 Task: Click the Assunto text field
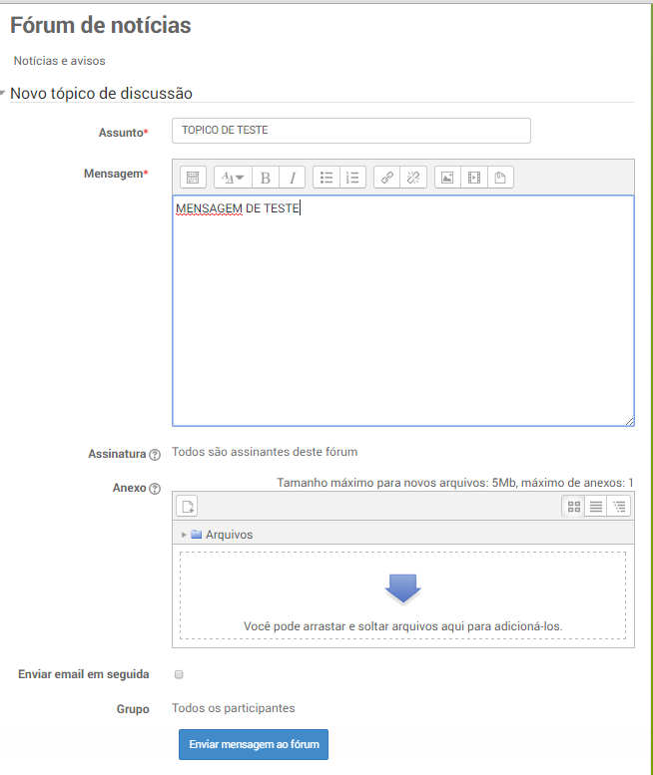350,131
